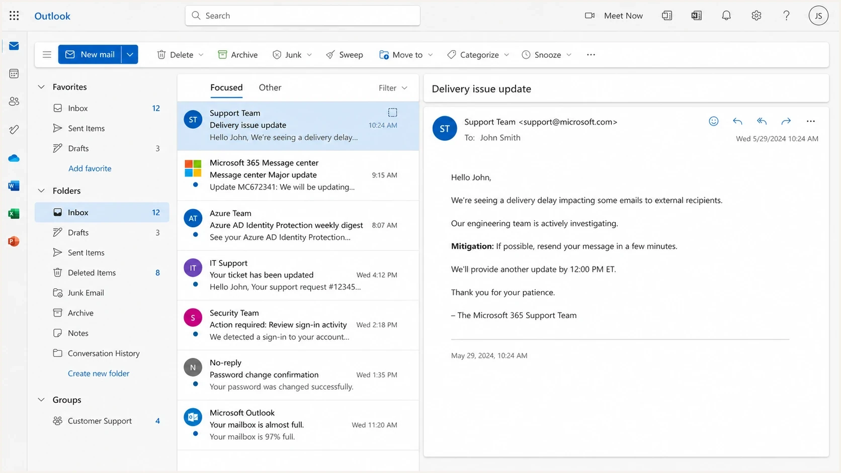Open Conversation History folder
The height and width of the screenshot is (473, 841).
pyautogui.click(x=102, y=353)
